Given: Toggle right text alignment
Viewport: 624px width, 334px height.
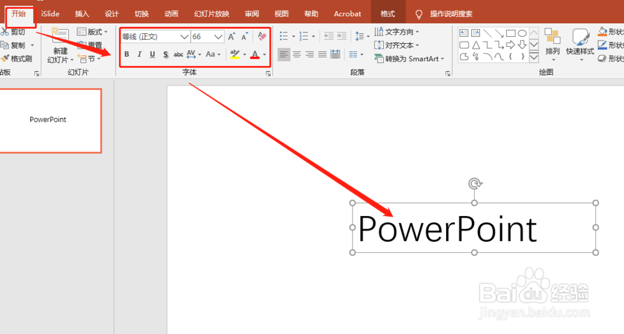Looking at the screenshot, I should (310, 54).
